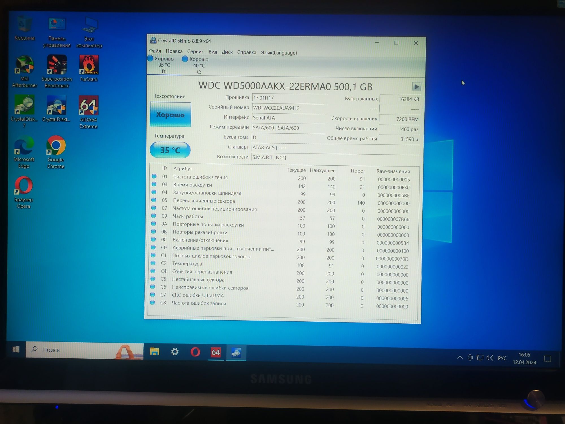Click the Raw-значения column header
Image resolution: width=565 pixels, height=424 pixels.
393,171
